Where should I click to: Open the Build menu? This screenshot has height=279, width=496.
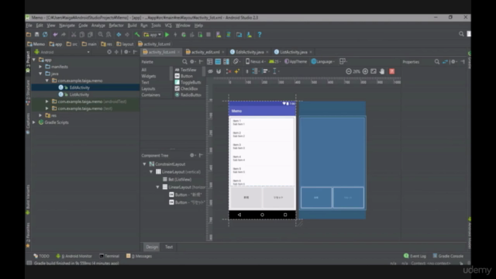tap(133, 26)
